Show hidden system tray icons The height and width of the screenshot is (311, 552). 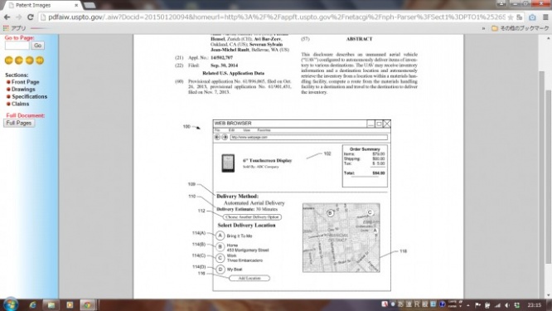468,305
